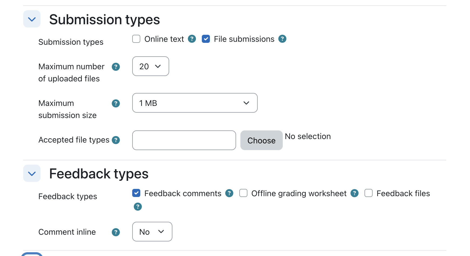Viewport: 470px width, 256px height.
Task: Show help for Maximum number of uploaded files
Action: coord(116,67)
